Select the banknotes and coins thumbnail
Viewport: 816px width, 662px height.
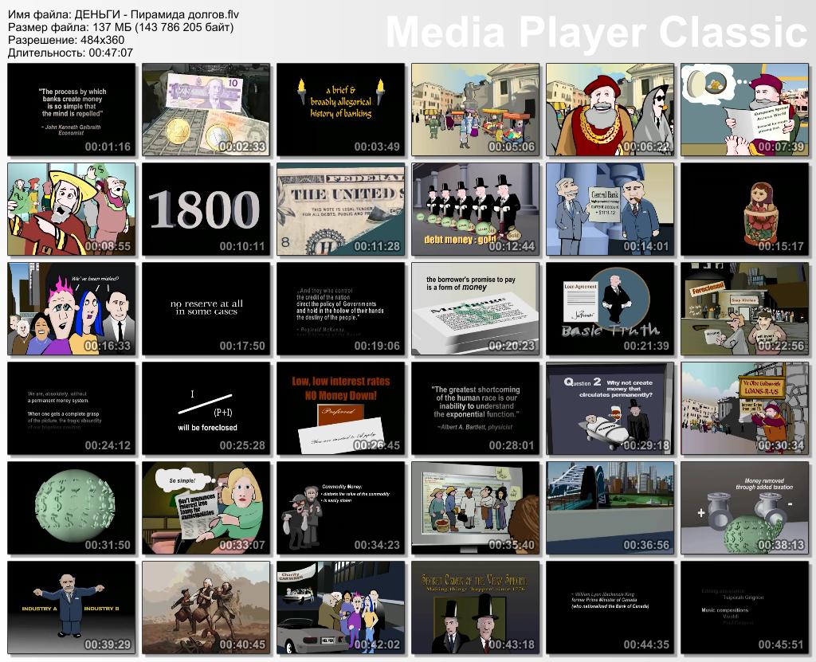(x=206, y=109)
